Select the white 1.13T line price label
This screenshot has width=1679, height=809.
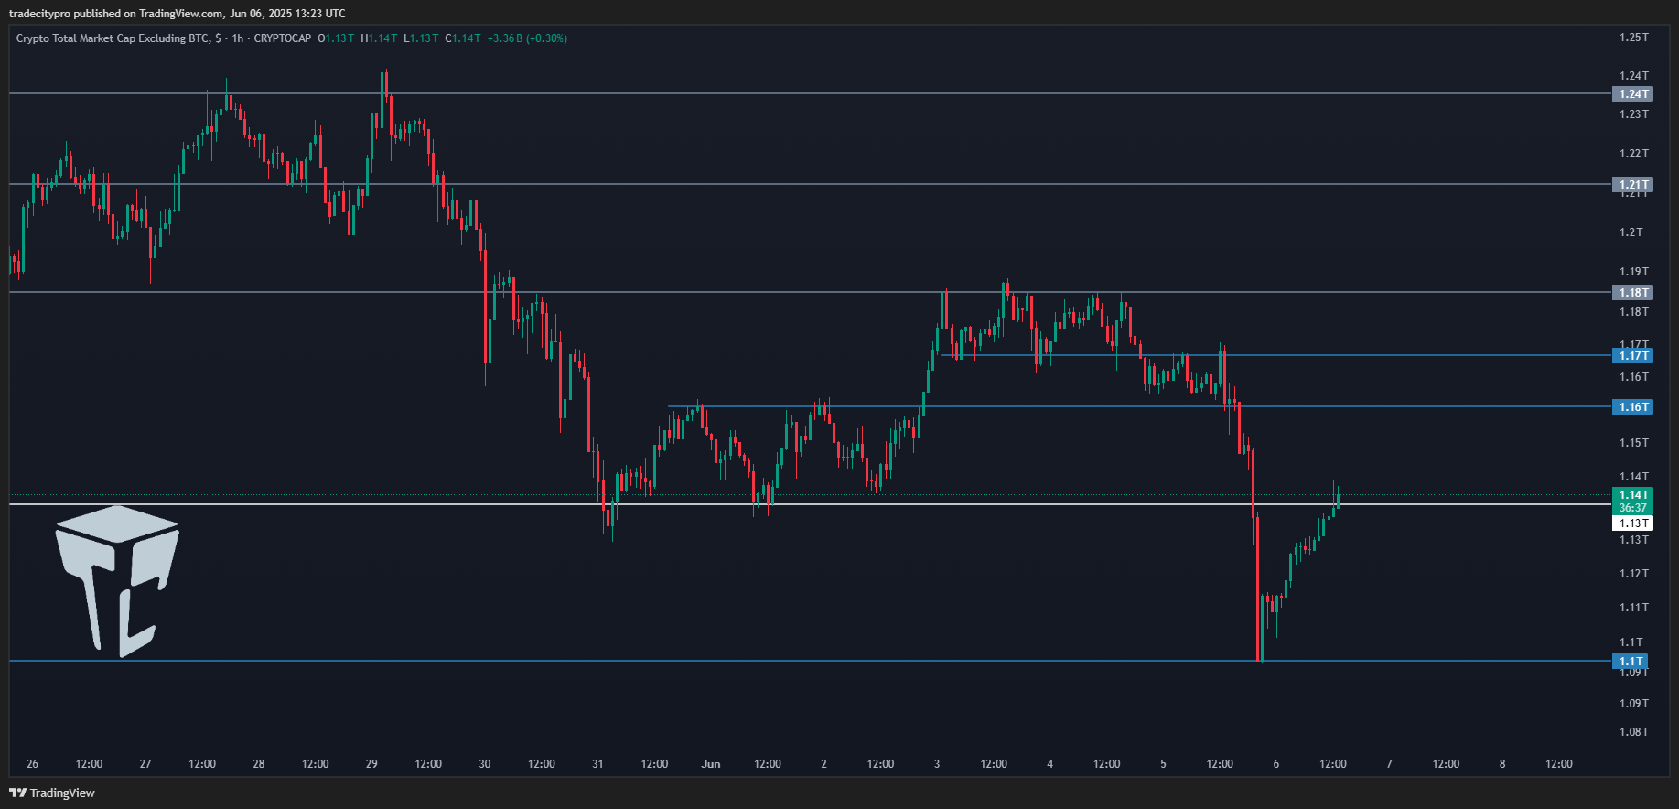tap(1632, 523)
